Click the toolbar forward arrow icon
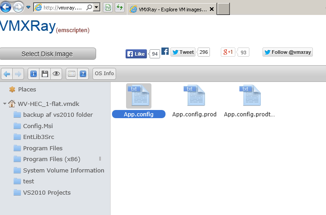 click(18, 74)
